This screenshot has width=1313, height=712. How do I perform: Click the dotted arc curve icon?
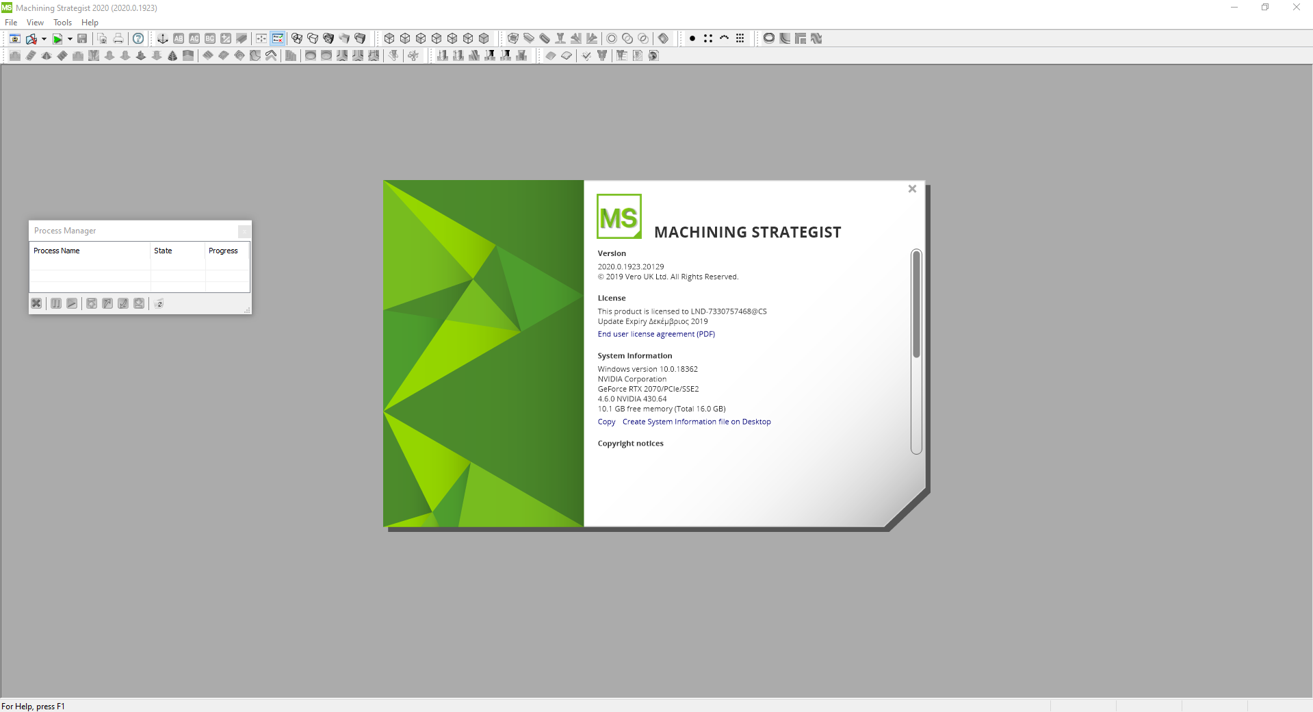tap(724, 38)
